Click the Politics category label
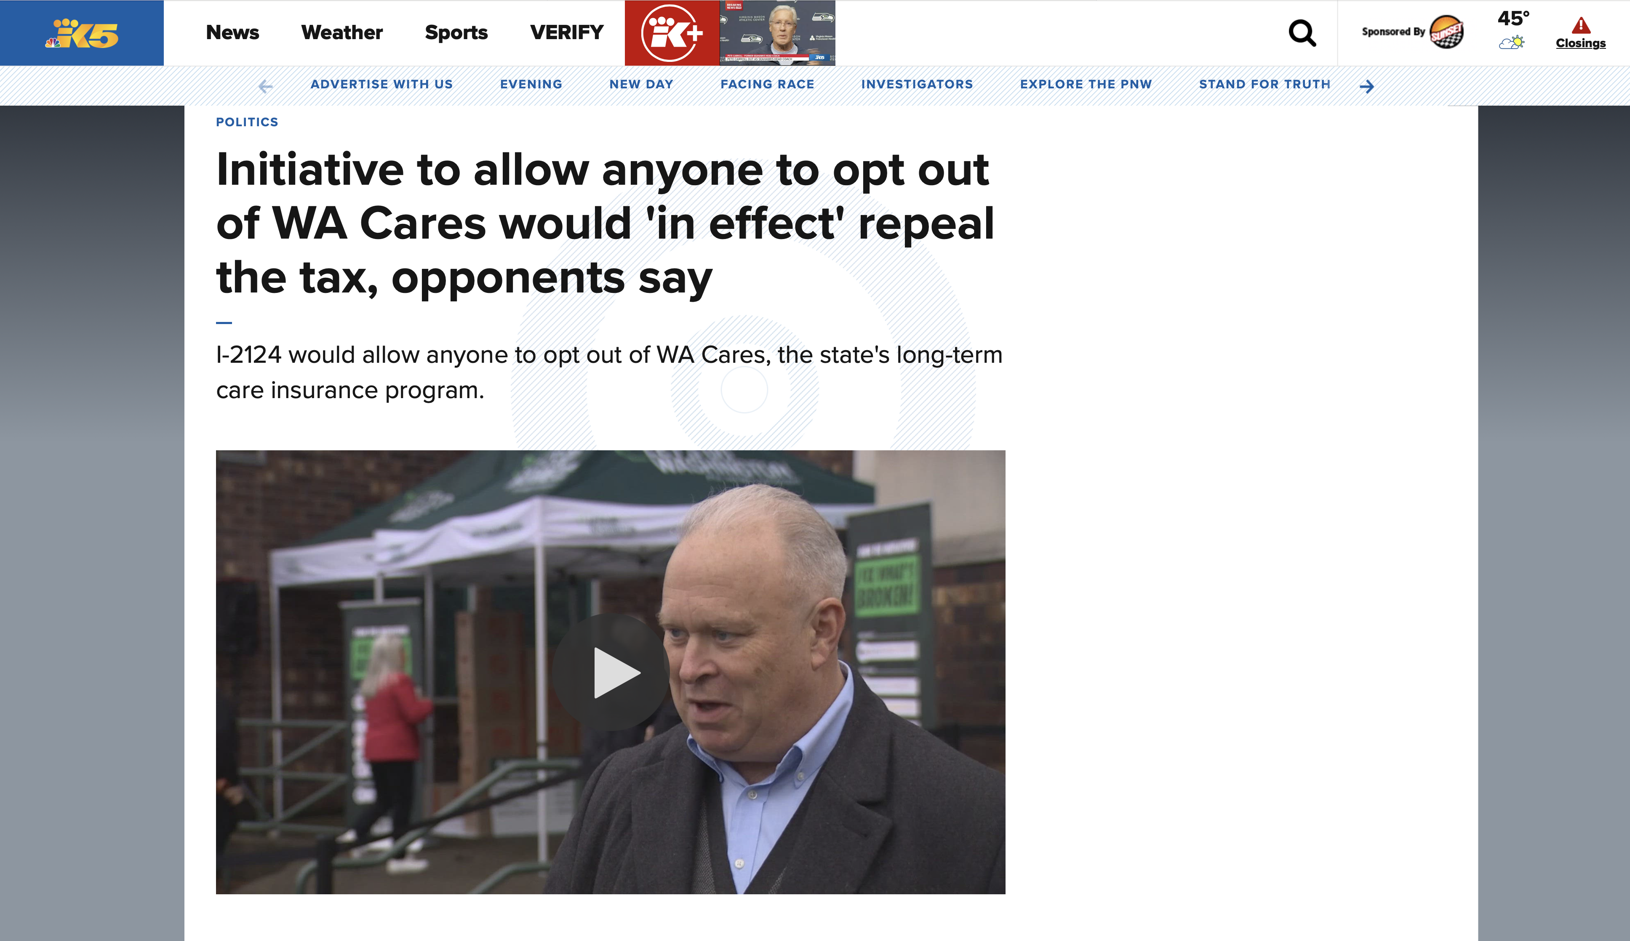 click(247, 122)
